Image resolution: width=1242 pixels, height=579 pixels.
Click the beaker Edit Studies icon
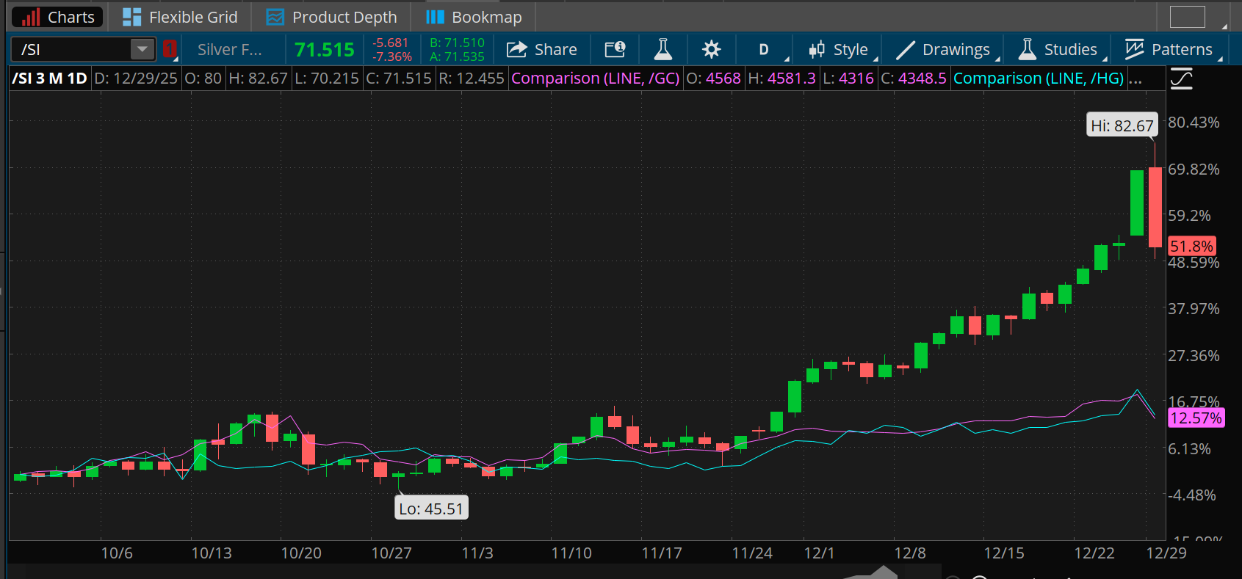pos(662,49)
